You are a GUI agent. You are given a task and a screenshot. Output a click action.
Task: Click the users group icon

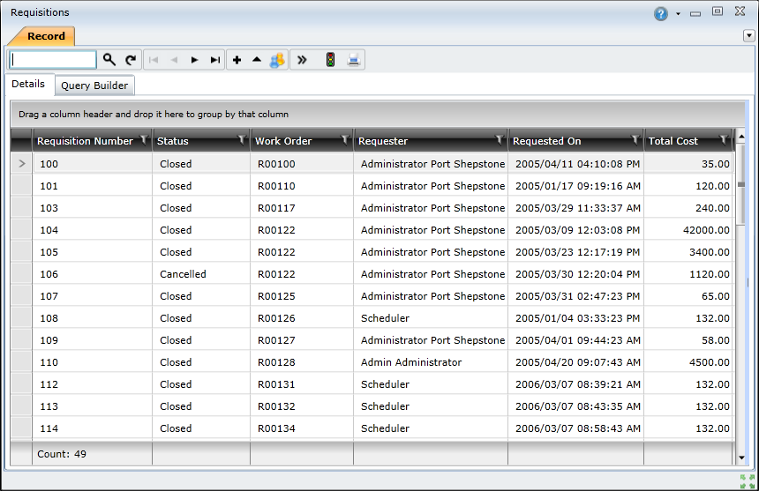(x=277, y=60)
